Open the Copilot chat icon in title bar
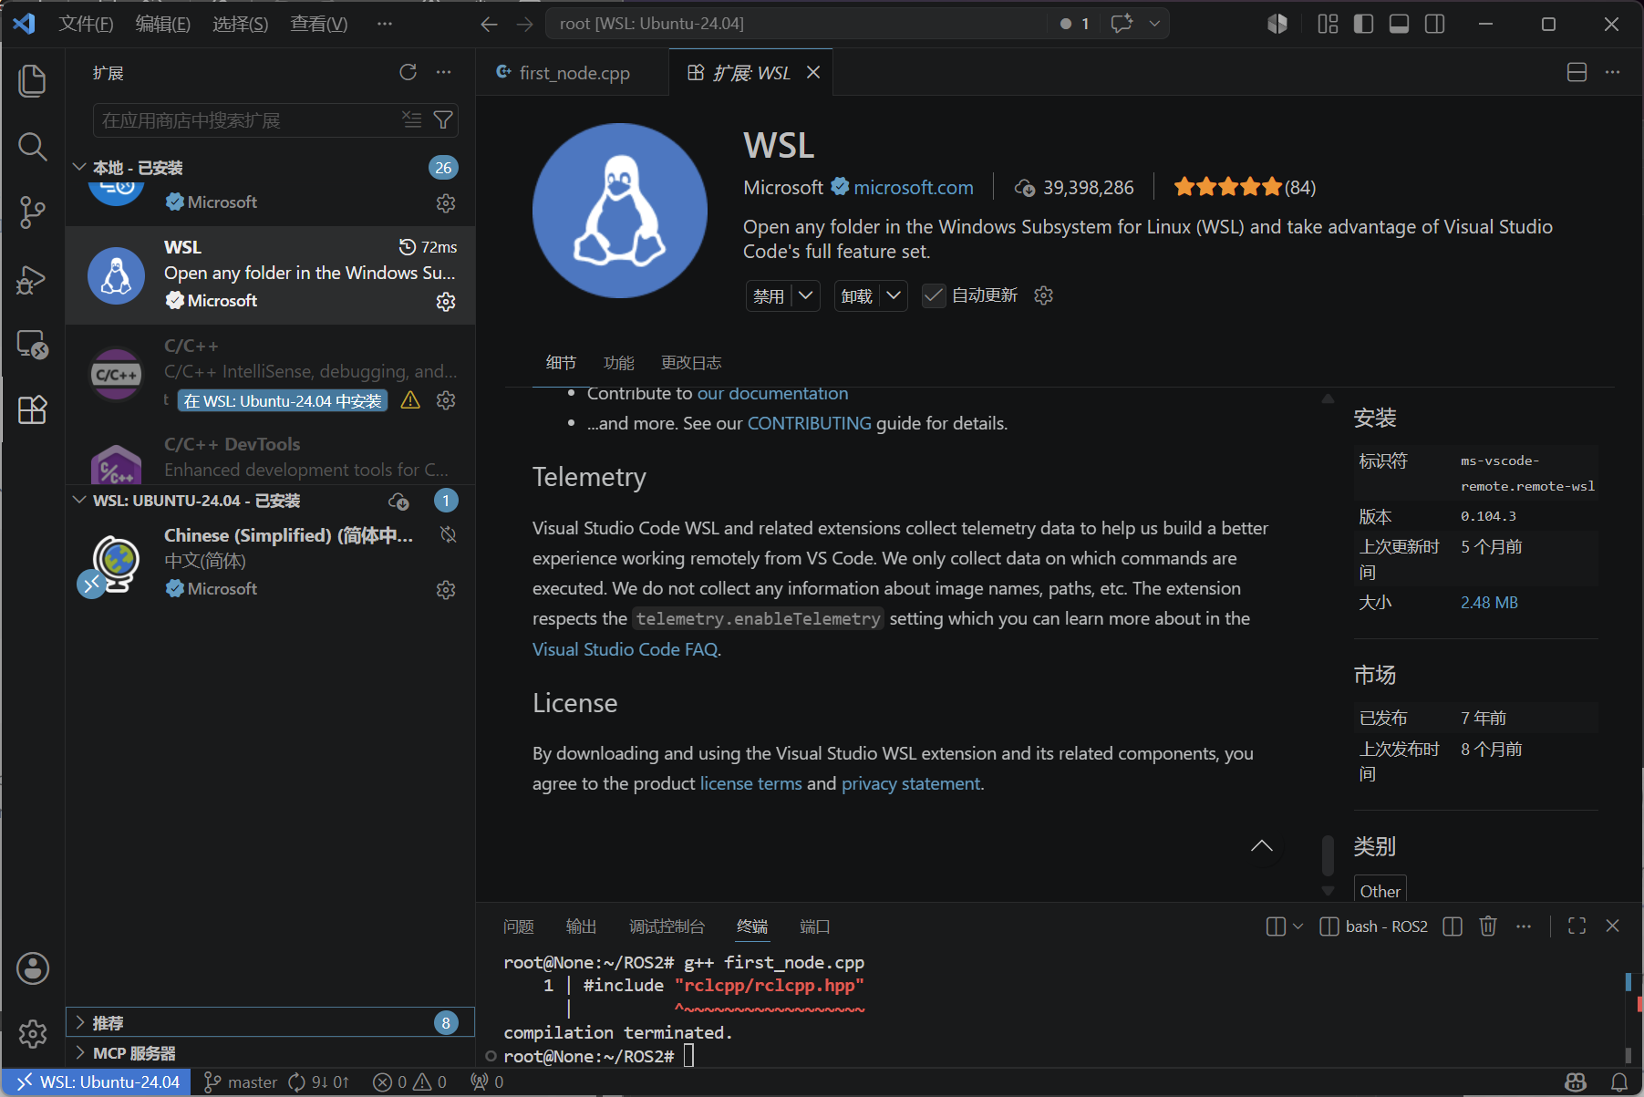Viewport: 1644px width, 1097px height. click(x=1122, y=24)
